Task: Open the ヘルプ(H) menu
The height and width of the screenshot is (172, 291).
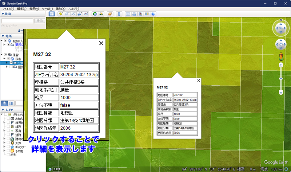Action: point(74,9)
